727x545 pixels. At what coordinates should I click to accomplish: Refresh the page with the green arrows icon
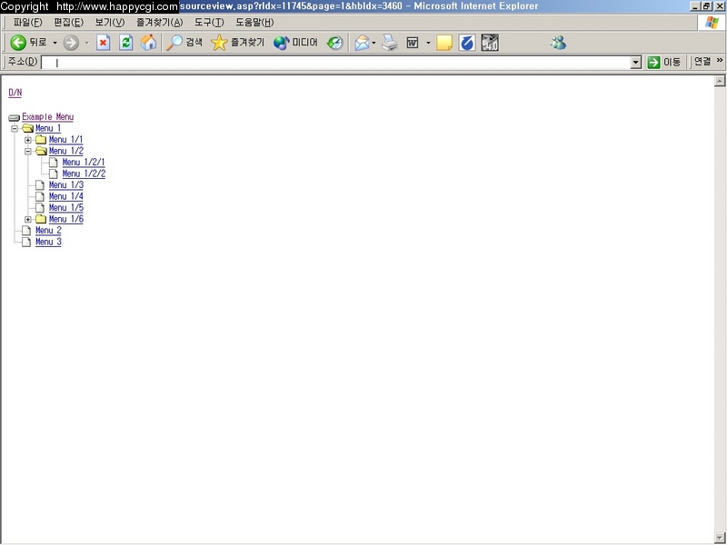click(x=125, y=43)
